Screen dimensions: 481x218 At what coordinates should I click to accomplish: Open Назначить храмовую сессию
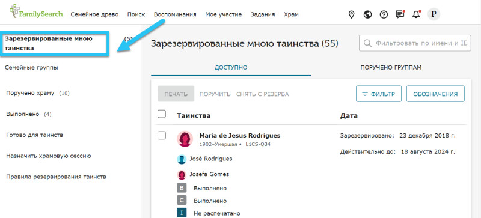49,156
